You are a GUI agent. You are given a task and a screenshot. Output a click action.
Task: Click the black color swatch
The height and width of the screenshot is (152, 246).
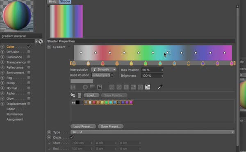[x=77, y=103]
